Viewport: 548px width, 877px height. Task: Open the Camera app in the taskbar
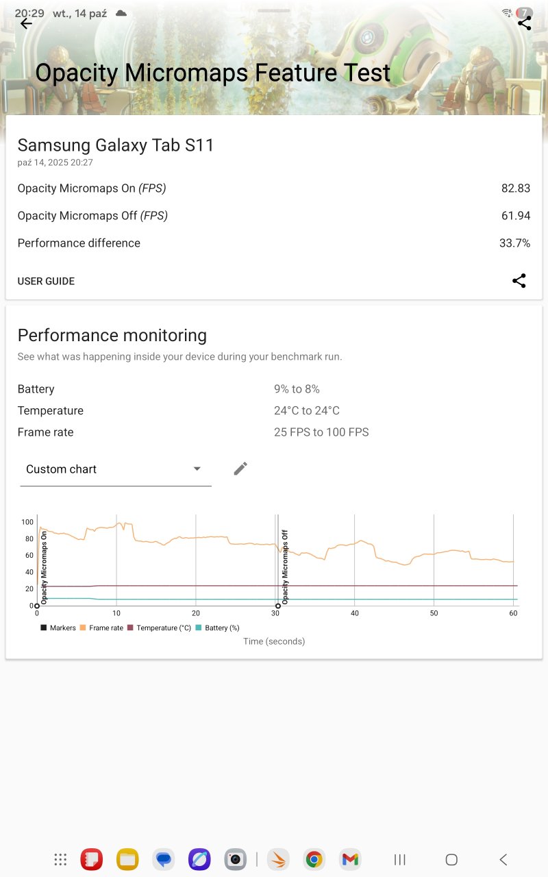(x=235, y=859)
